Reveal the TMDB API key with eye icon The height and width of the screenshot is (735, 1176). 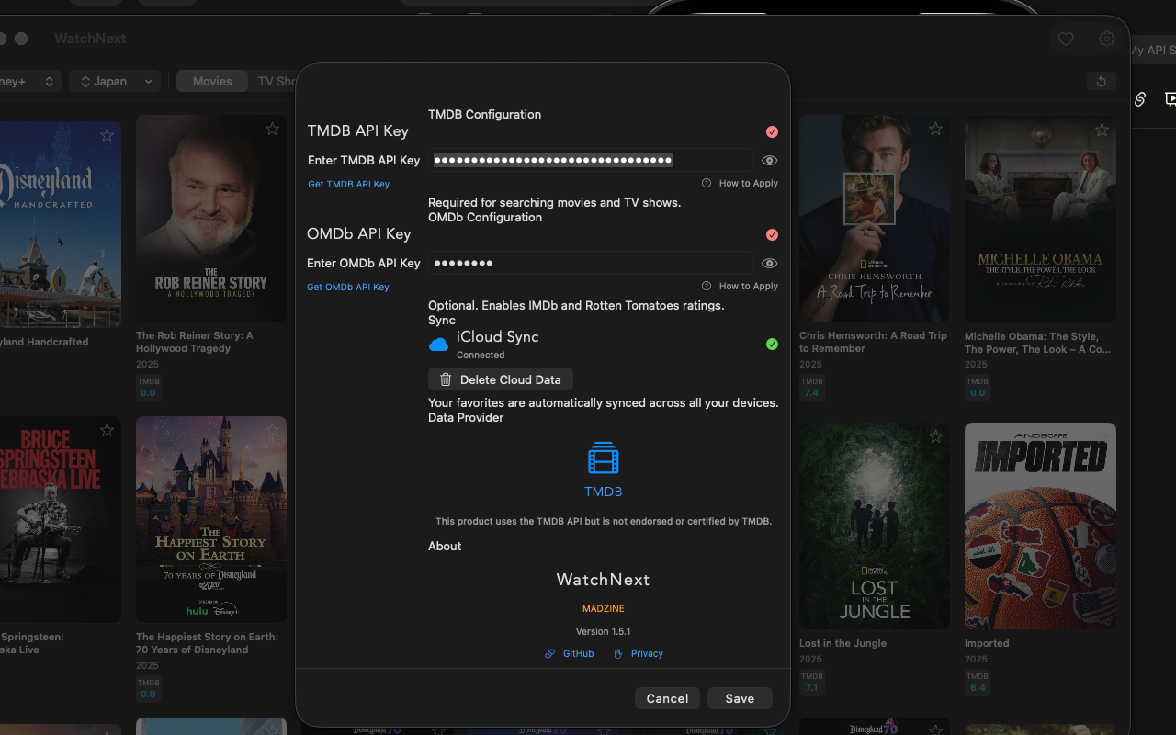770,160
